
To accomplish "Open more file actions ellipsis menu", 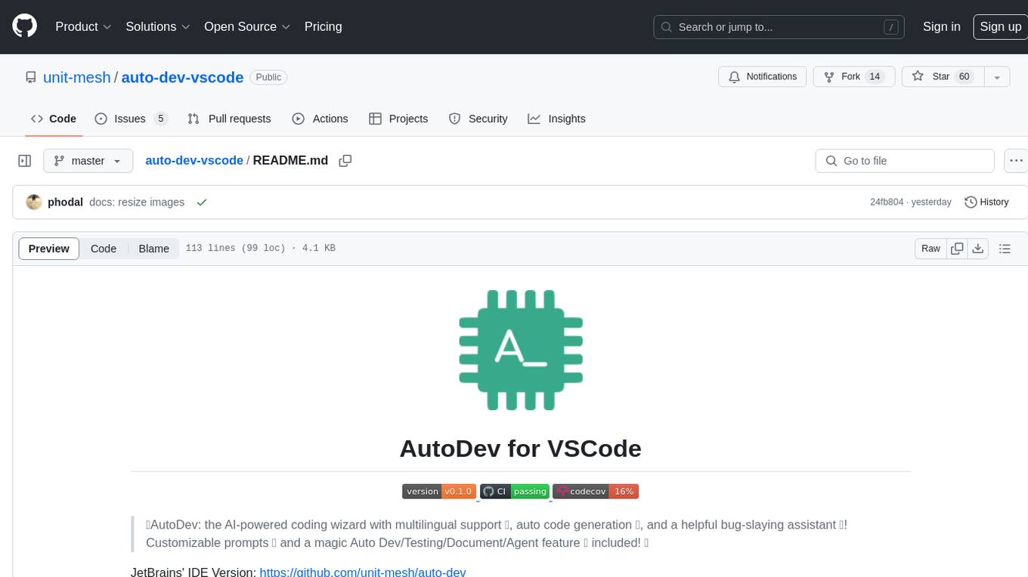I will click(1016, 161).
